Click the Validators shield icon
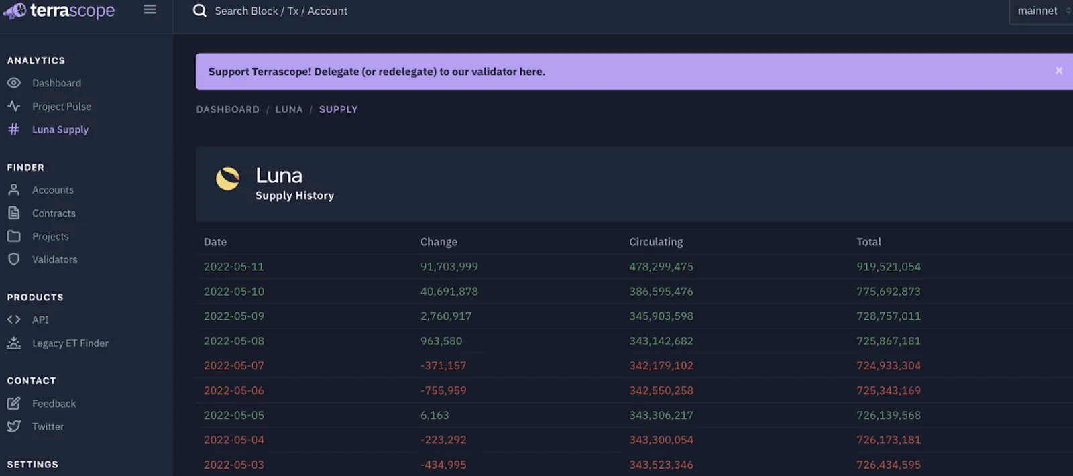1073x476 pixels. (13, 259)
